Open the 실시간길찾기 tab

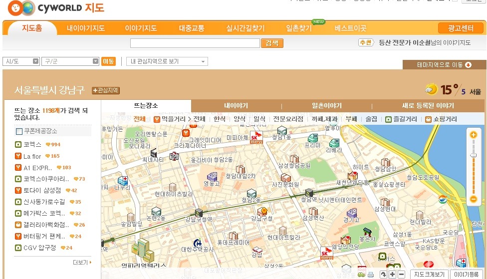(245, 28)
